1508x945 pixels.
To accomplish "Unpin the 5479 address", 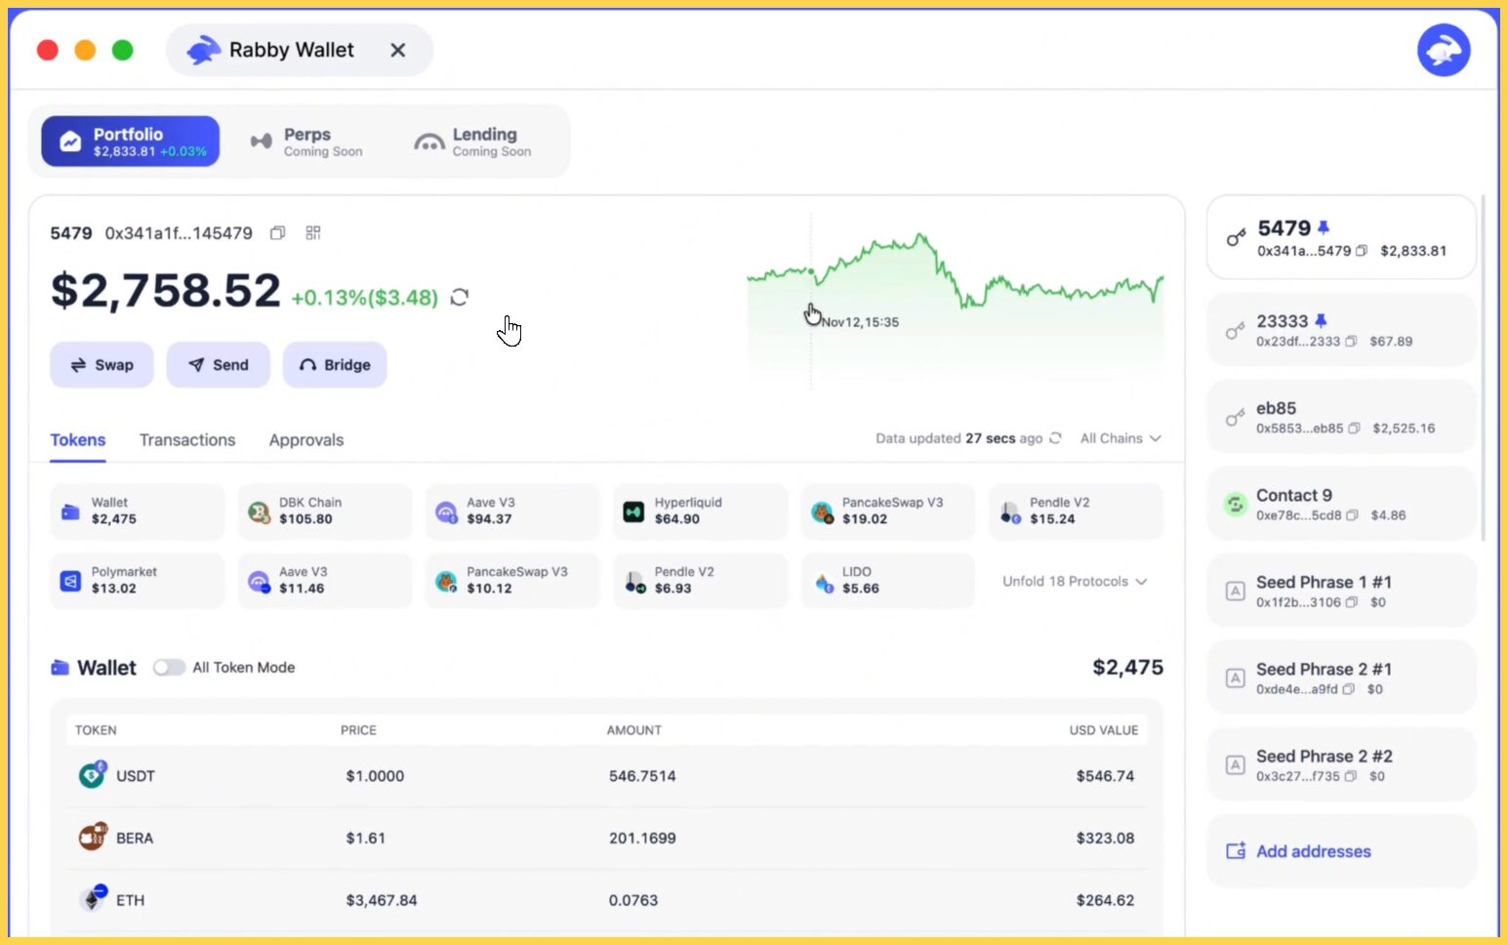I will click(1324, 227).
